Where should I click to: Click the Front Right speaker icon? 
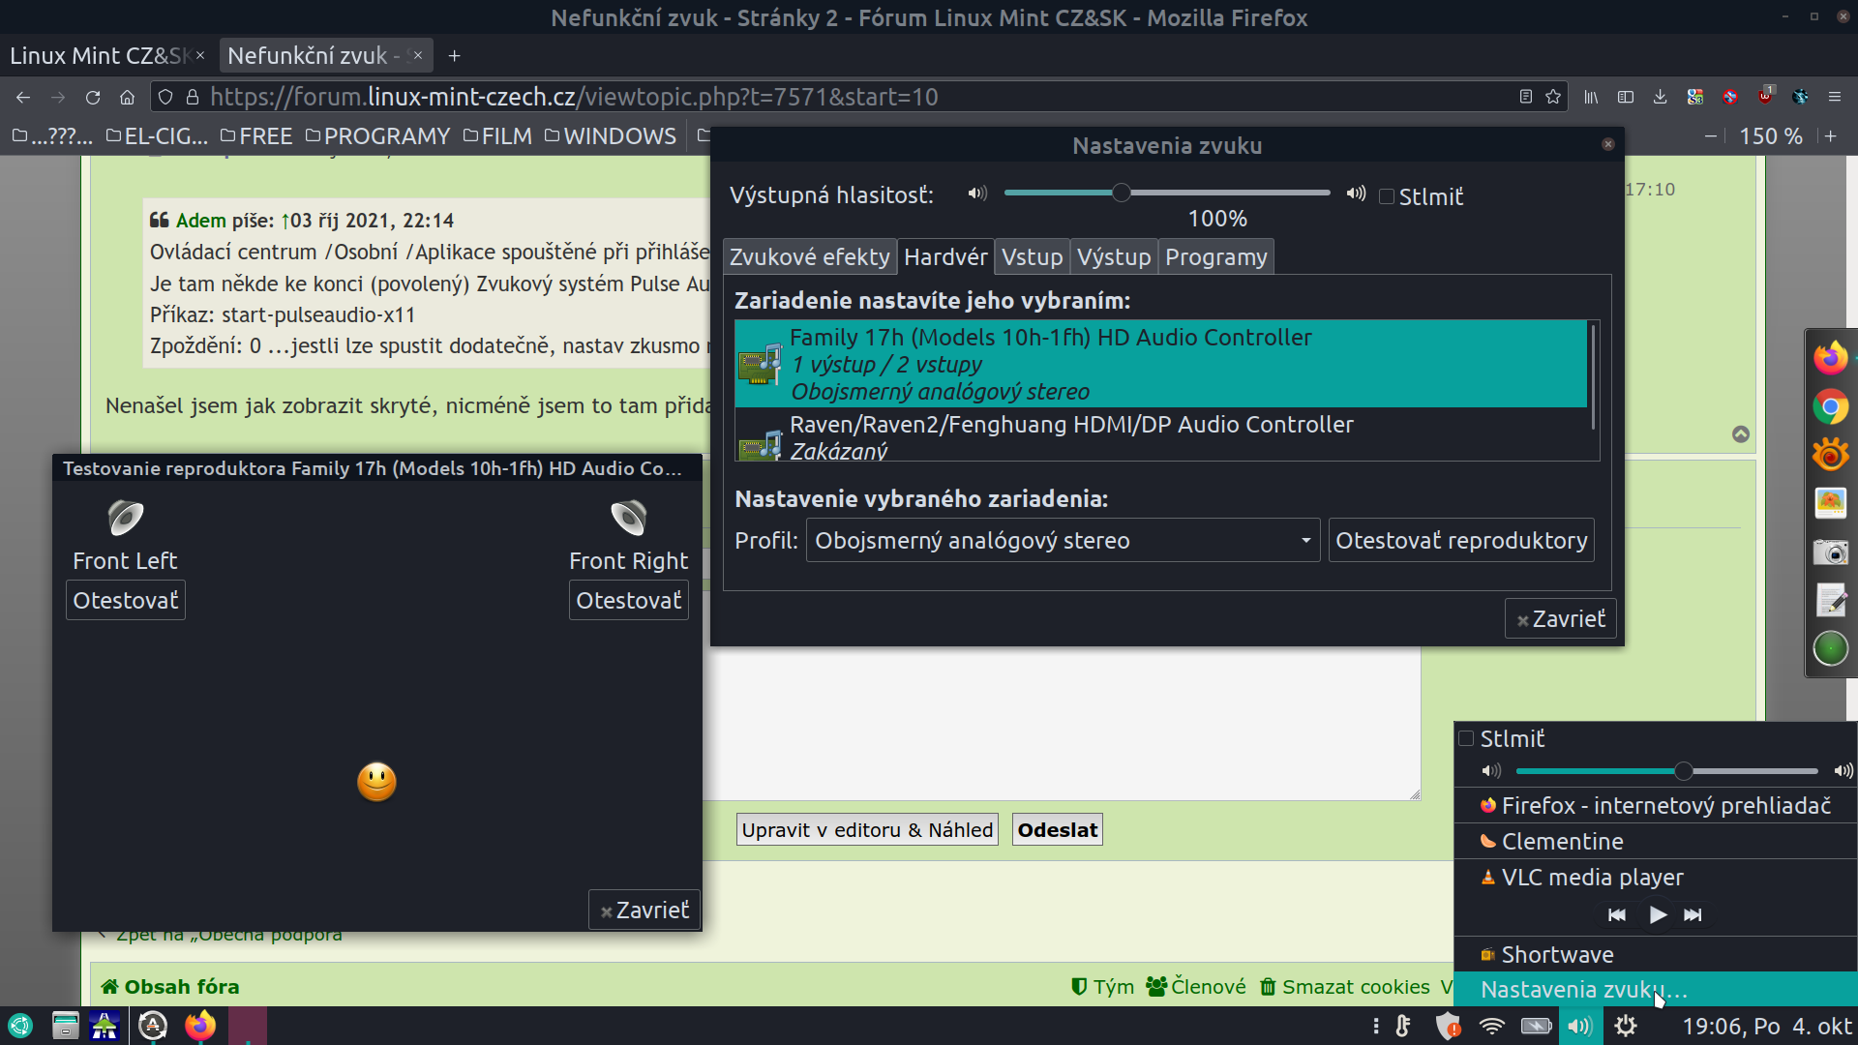629,518
